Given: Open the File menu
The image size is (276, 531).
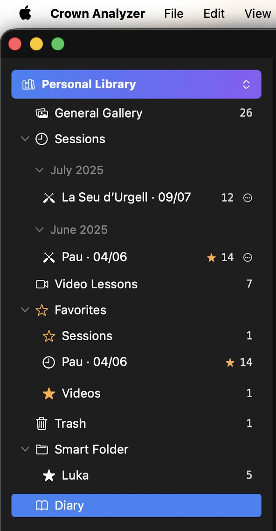Looking at the screenshot, I should pyautogui.click(x=173, y=14).
